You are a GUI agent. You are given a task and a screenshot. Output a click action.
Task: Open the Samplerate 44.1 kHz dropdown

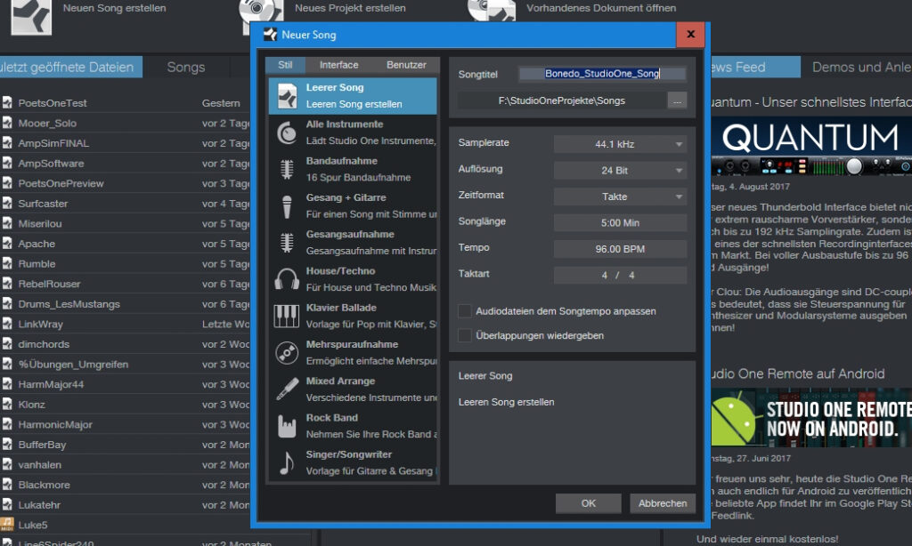[x=620, y=143]
